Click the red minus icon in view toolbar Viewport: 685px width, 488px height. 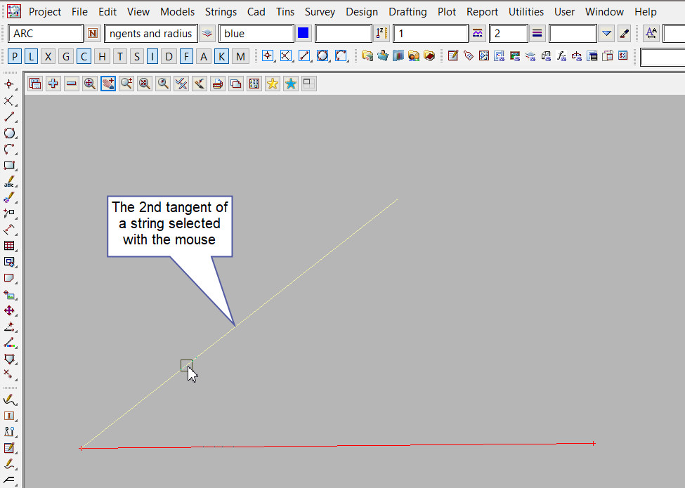(x=72, y=84)
